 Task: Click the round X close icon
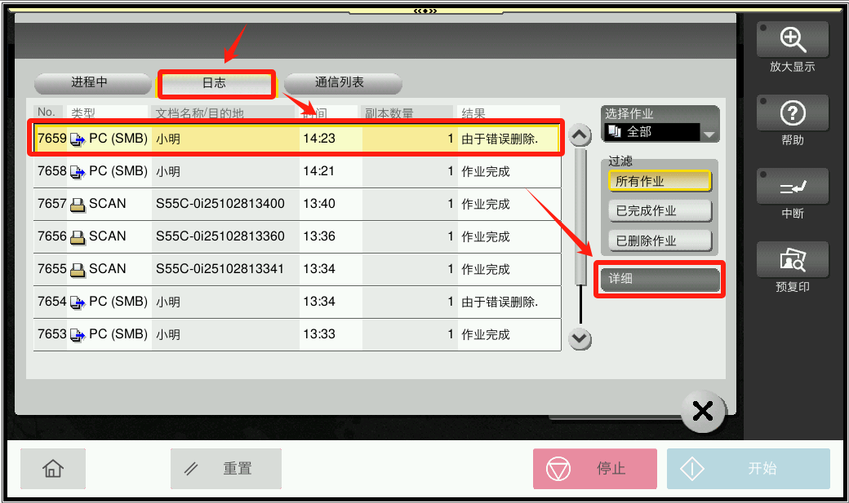(702, 412)
